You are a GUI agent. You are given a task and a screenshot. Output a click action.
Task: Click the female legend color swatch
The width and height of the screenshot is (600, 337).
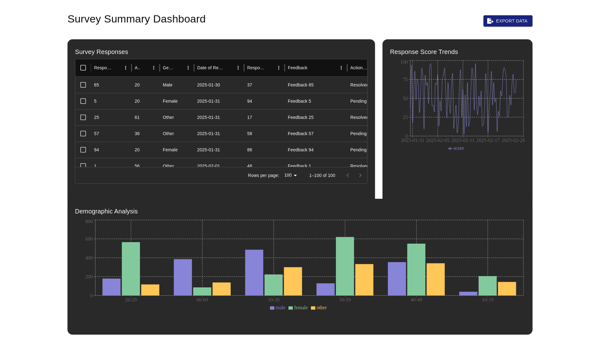pyautogui.click(x=291, y=308)
